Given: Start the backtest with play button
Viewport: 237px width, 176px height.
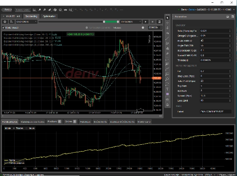Looking at the screenshot, I should click(x=145, y=22).
